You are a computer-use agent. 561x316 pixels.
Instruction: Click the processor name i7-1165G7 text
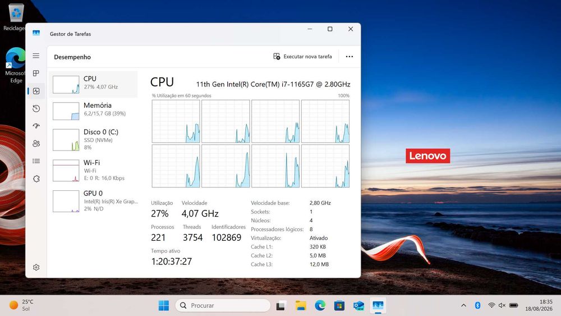(273, 84)
